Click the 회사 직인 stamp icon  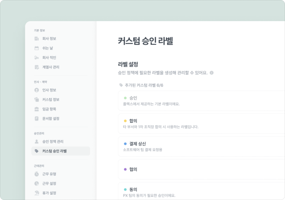tap(37, 58)
